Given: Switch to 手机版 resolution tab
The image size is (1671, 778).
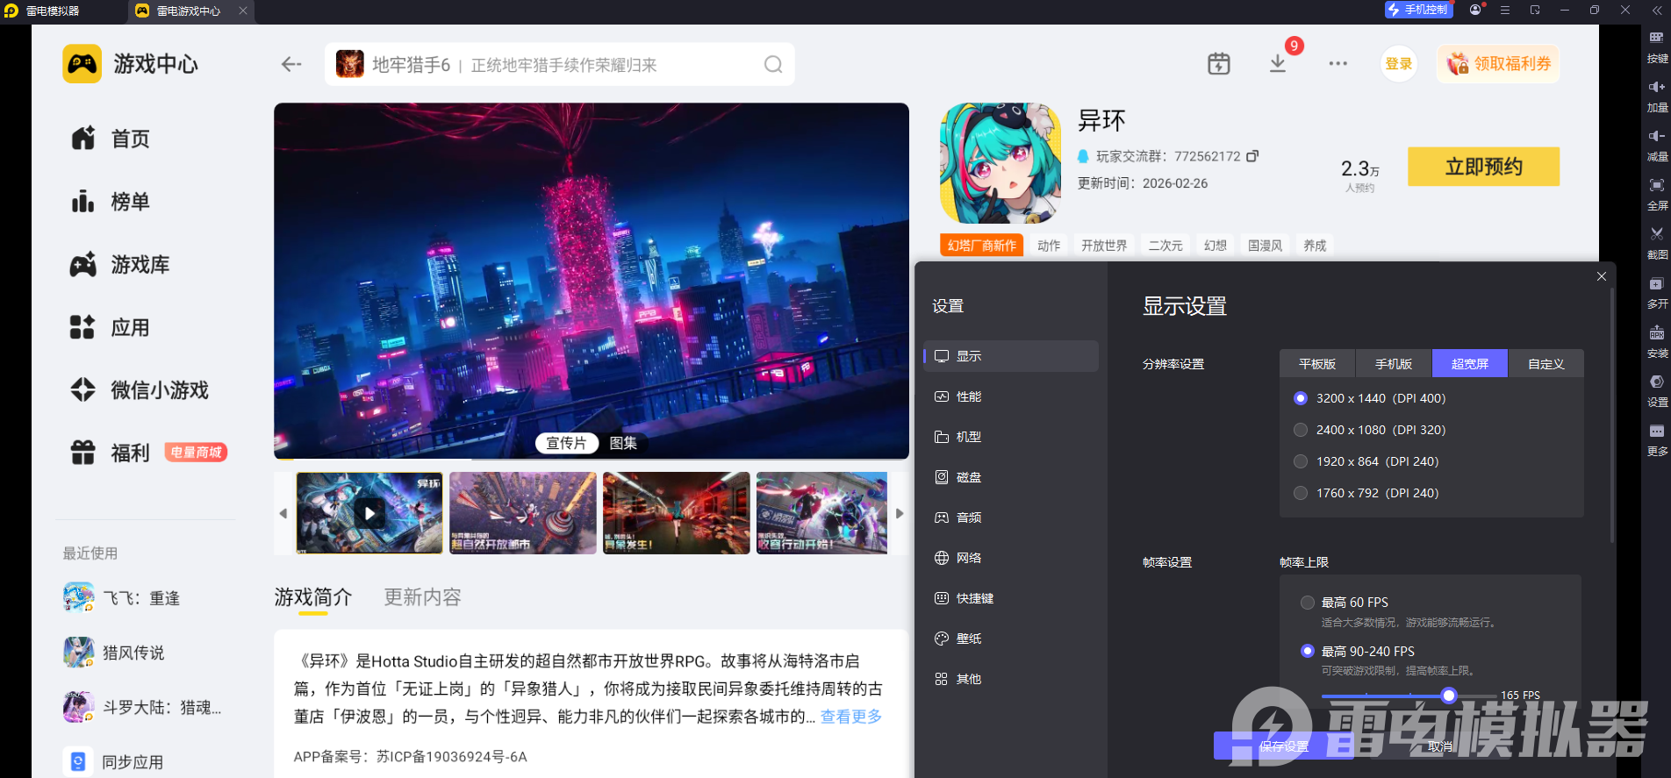Looking at the screenshot, I should (1394, 364).
